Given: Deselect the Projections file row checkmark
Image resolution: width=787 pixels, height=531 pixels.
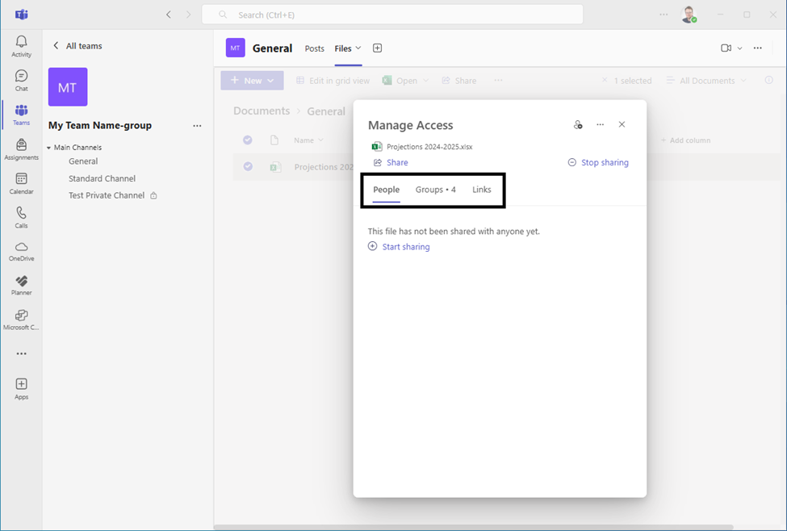Looking at the screenshot, I should click(248, 167).
